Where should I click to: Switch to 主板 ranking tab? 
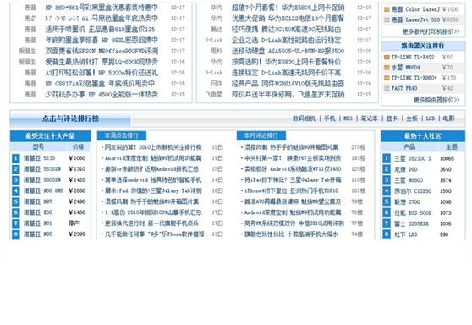coord(412,118)
